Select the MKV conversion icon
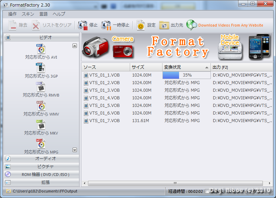Viewport: 276px width, 198px height. click(41, 125)
